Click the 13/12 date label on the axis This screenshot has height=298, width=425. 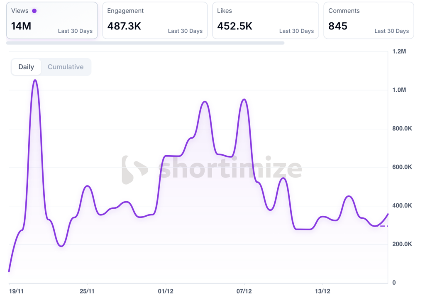tap(323, 291)
